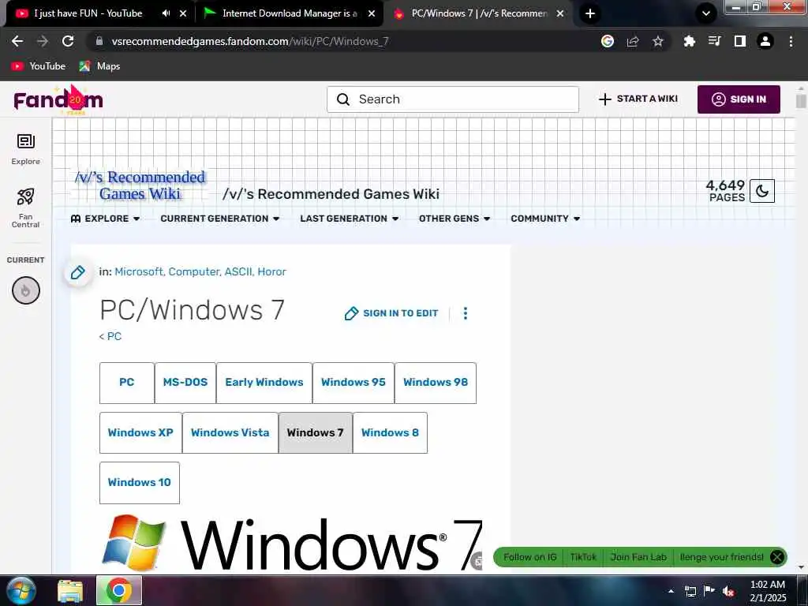Viewport: 808px width, 606px height.
Task: Open the Computer category link
Action: 194,271
